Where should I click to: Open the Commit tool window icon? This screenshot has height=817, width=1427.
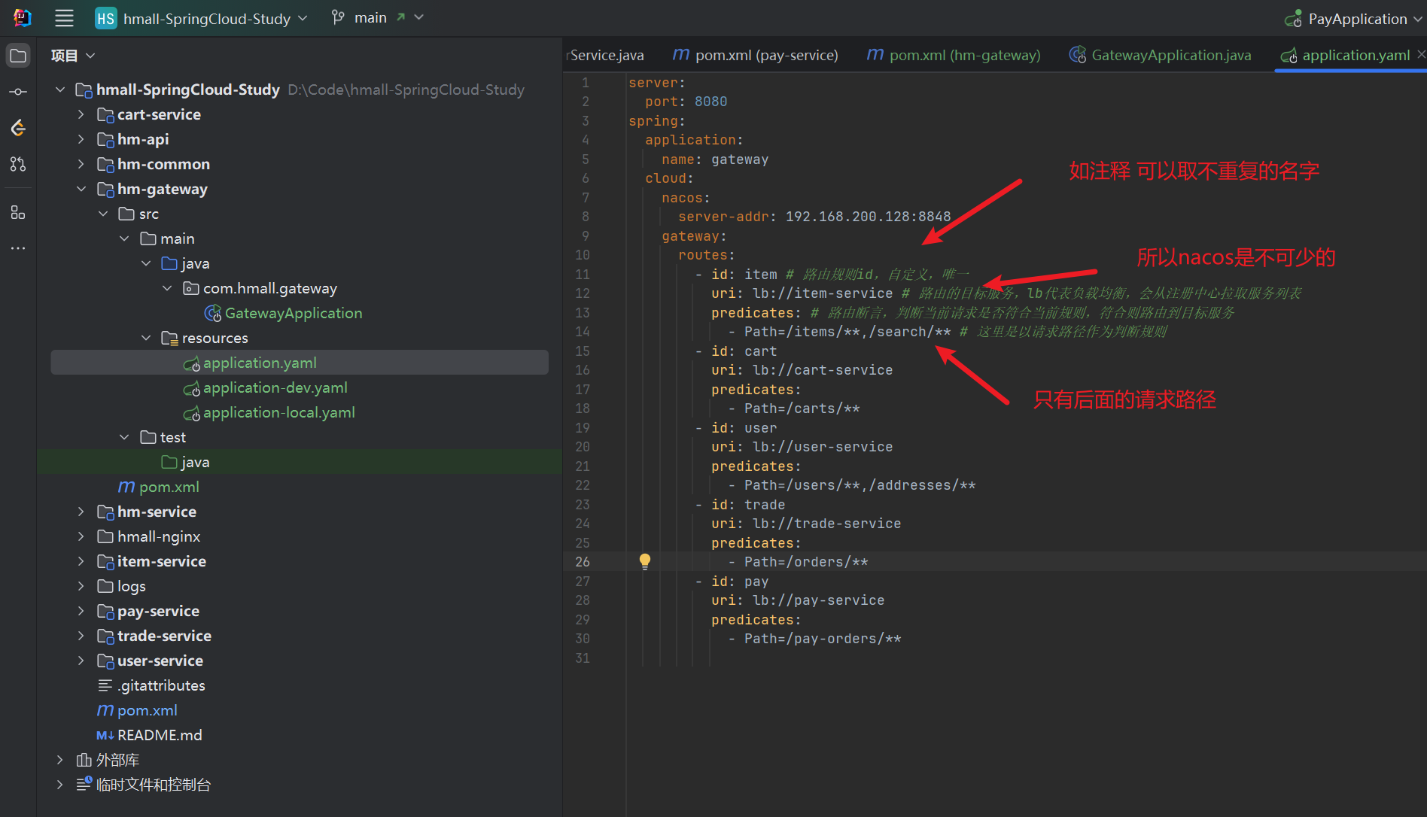pyautogui.click(x=18, y=92)
